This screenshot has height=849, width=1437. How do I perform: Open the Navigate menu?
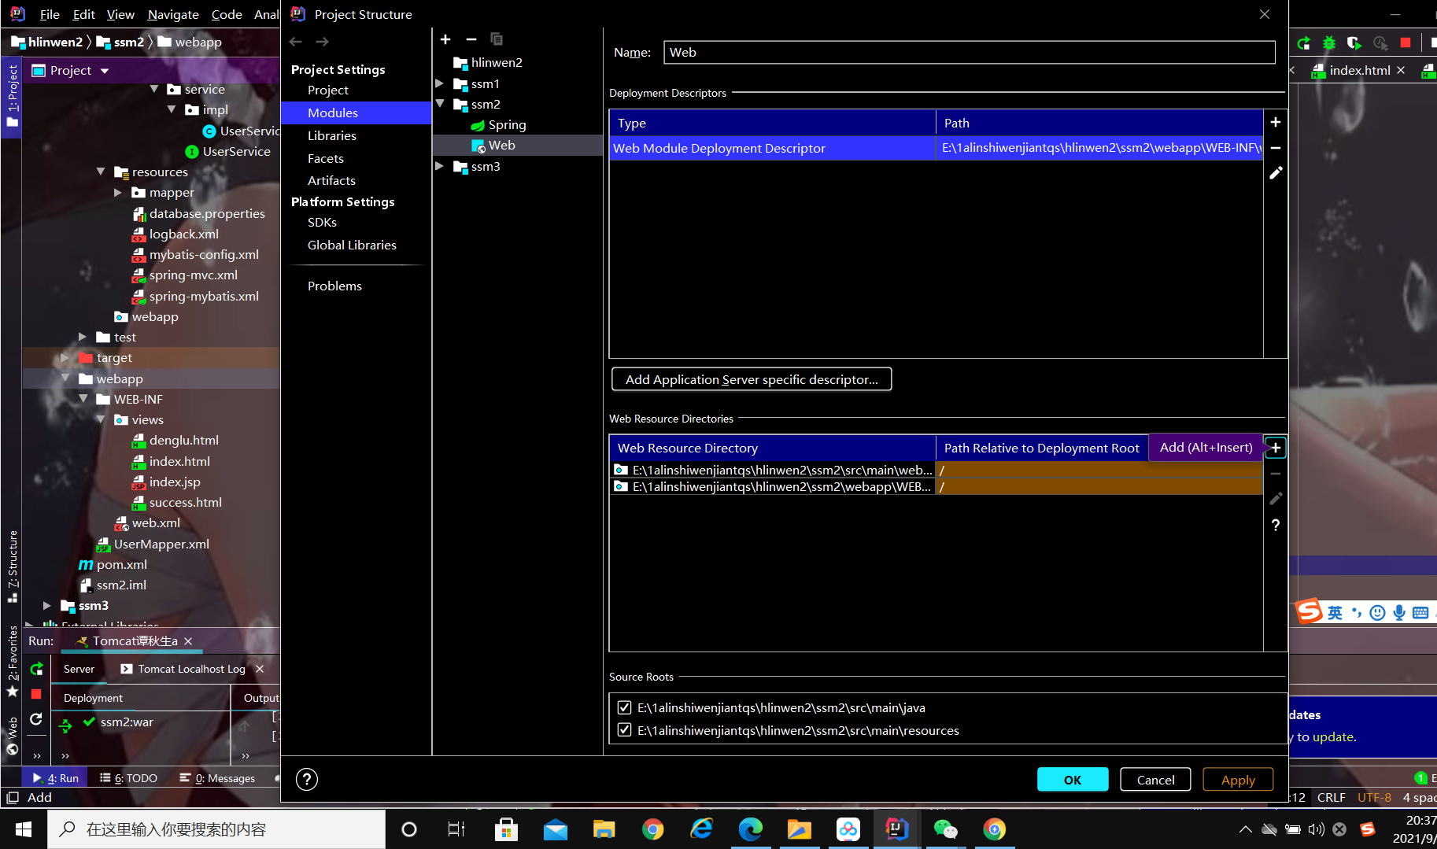tap(172, 14)
